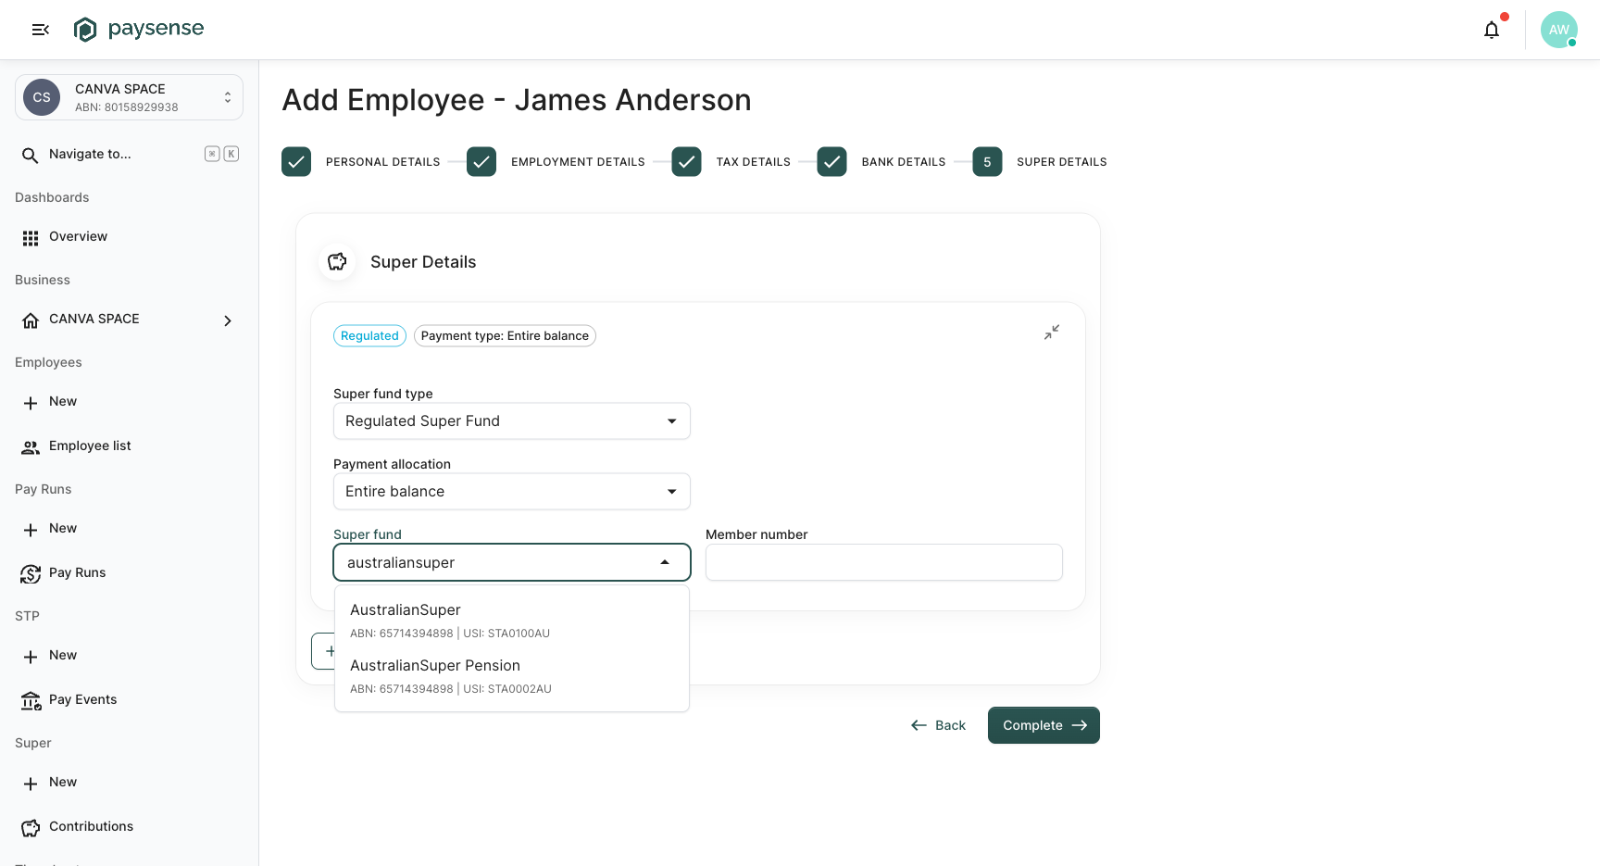
Task: Click the plus icon under Employees
Action: 31,403
